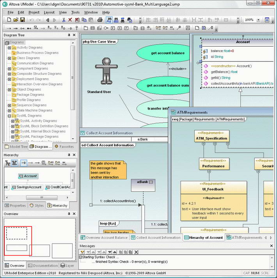Click Fit to Window icon beside zoom
This screenshot has width=277, height=278.
click(x=267, y=20)
